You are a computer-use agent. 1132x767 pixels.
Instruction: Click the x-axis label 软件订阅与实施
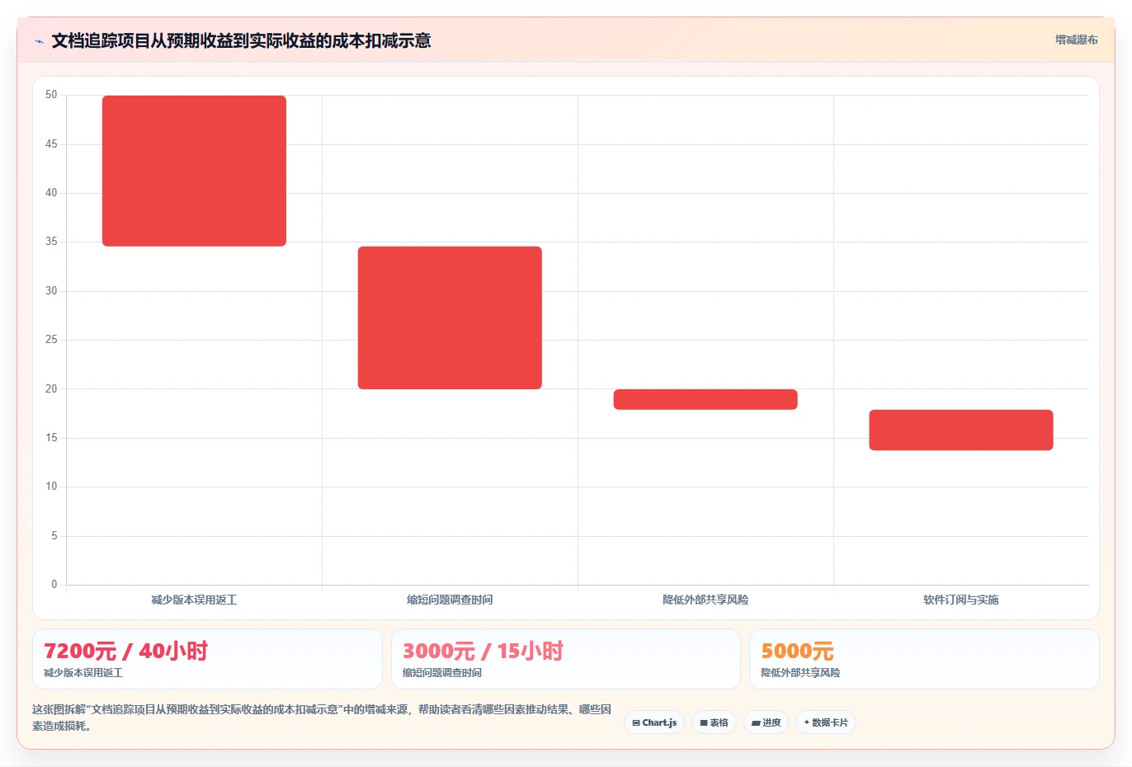961,600
